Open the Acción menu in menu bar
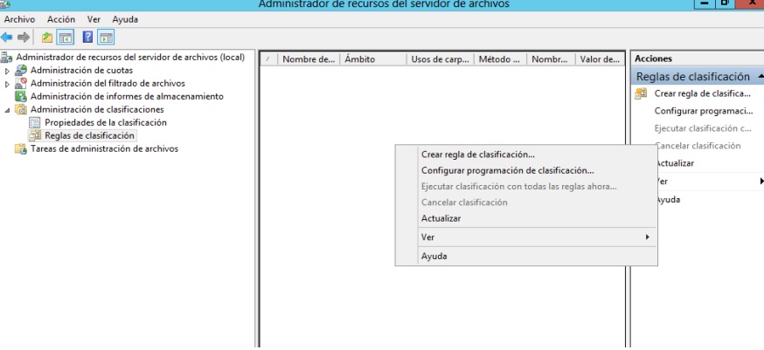Viewport: 764px width, 350px height. [52, 19]
